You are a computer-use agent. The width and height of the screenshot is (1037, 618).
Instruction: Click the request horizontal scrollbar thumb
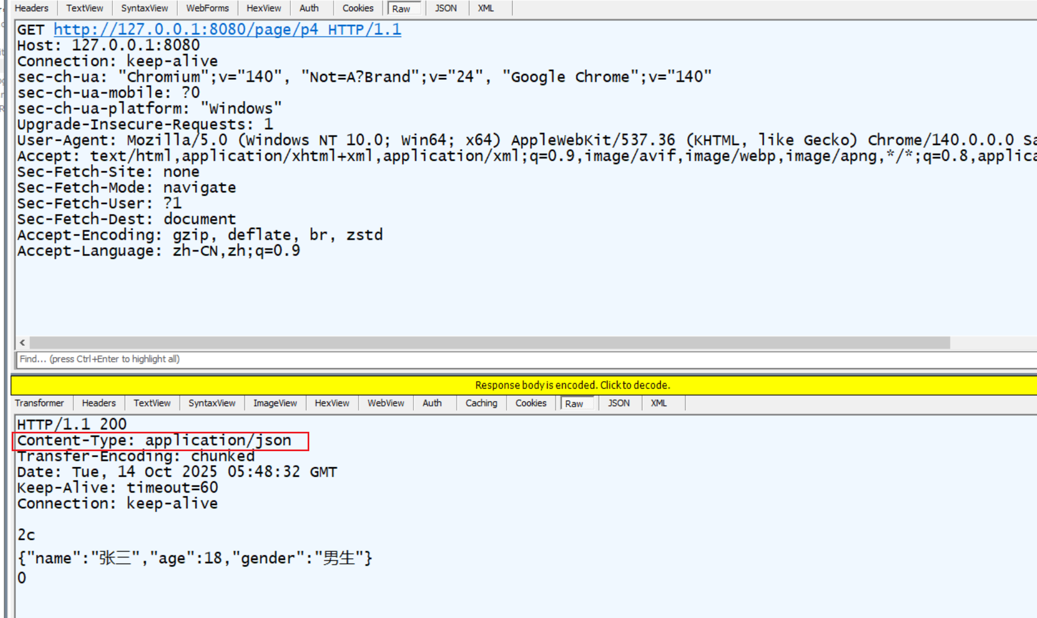[x=490, y=343]
